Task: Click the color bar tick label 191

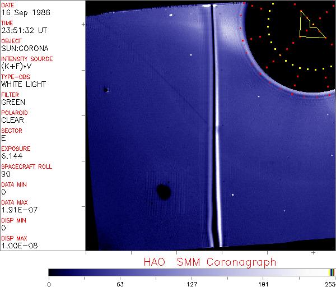Action: [263, 284]
